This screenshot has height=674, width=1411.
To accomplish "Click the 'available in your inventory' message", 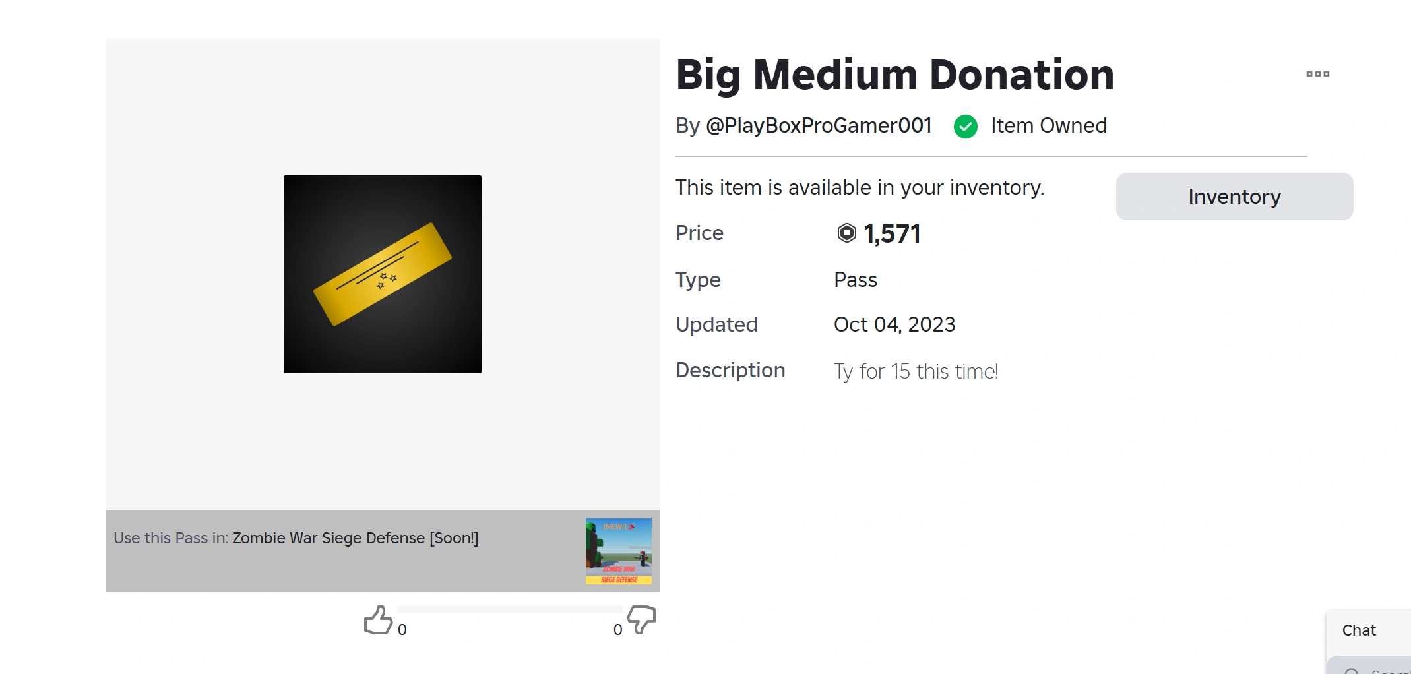I will click(860, 187).
